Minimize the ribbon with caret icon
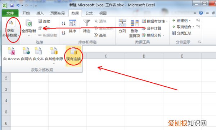Viewport: 216px width, 130px height. click(x=195, y=13)
